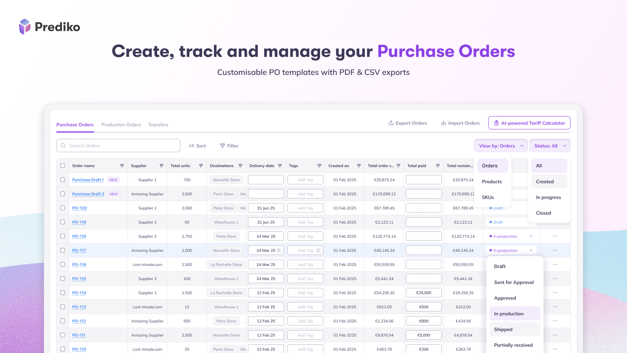Screen dimensions: 627x353
Task: Filter the Total paid column
Action: 438,166
